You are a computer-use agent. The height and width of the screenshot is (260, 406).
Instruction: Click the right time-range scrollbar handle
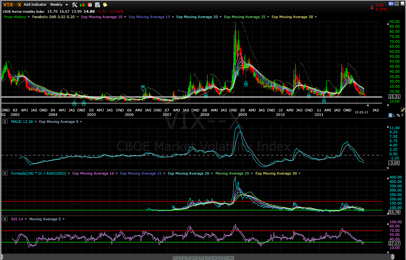[393, 257]
